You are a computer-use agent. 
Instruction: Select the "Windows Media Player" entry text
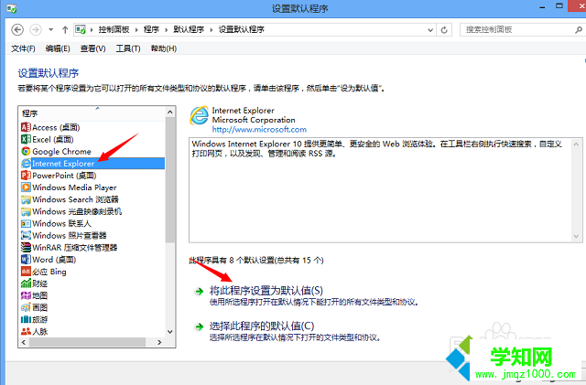point(74,187)
